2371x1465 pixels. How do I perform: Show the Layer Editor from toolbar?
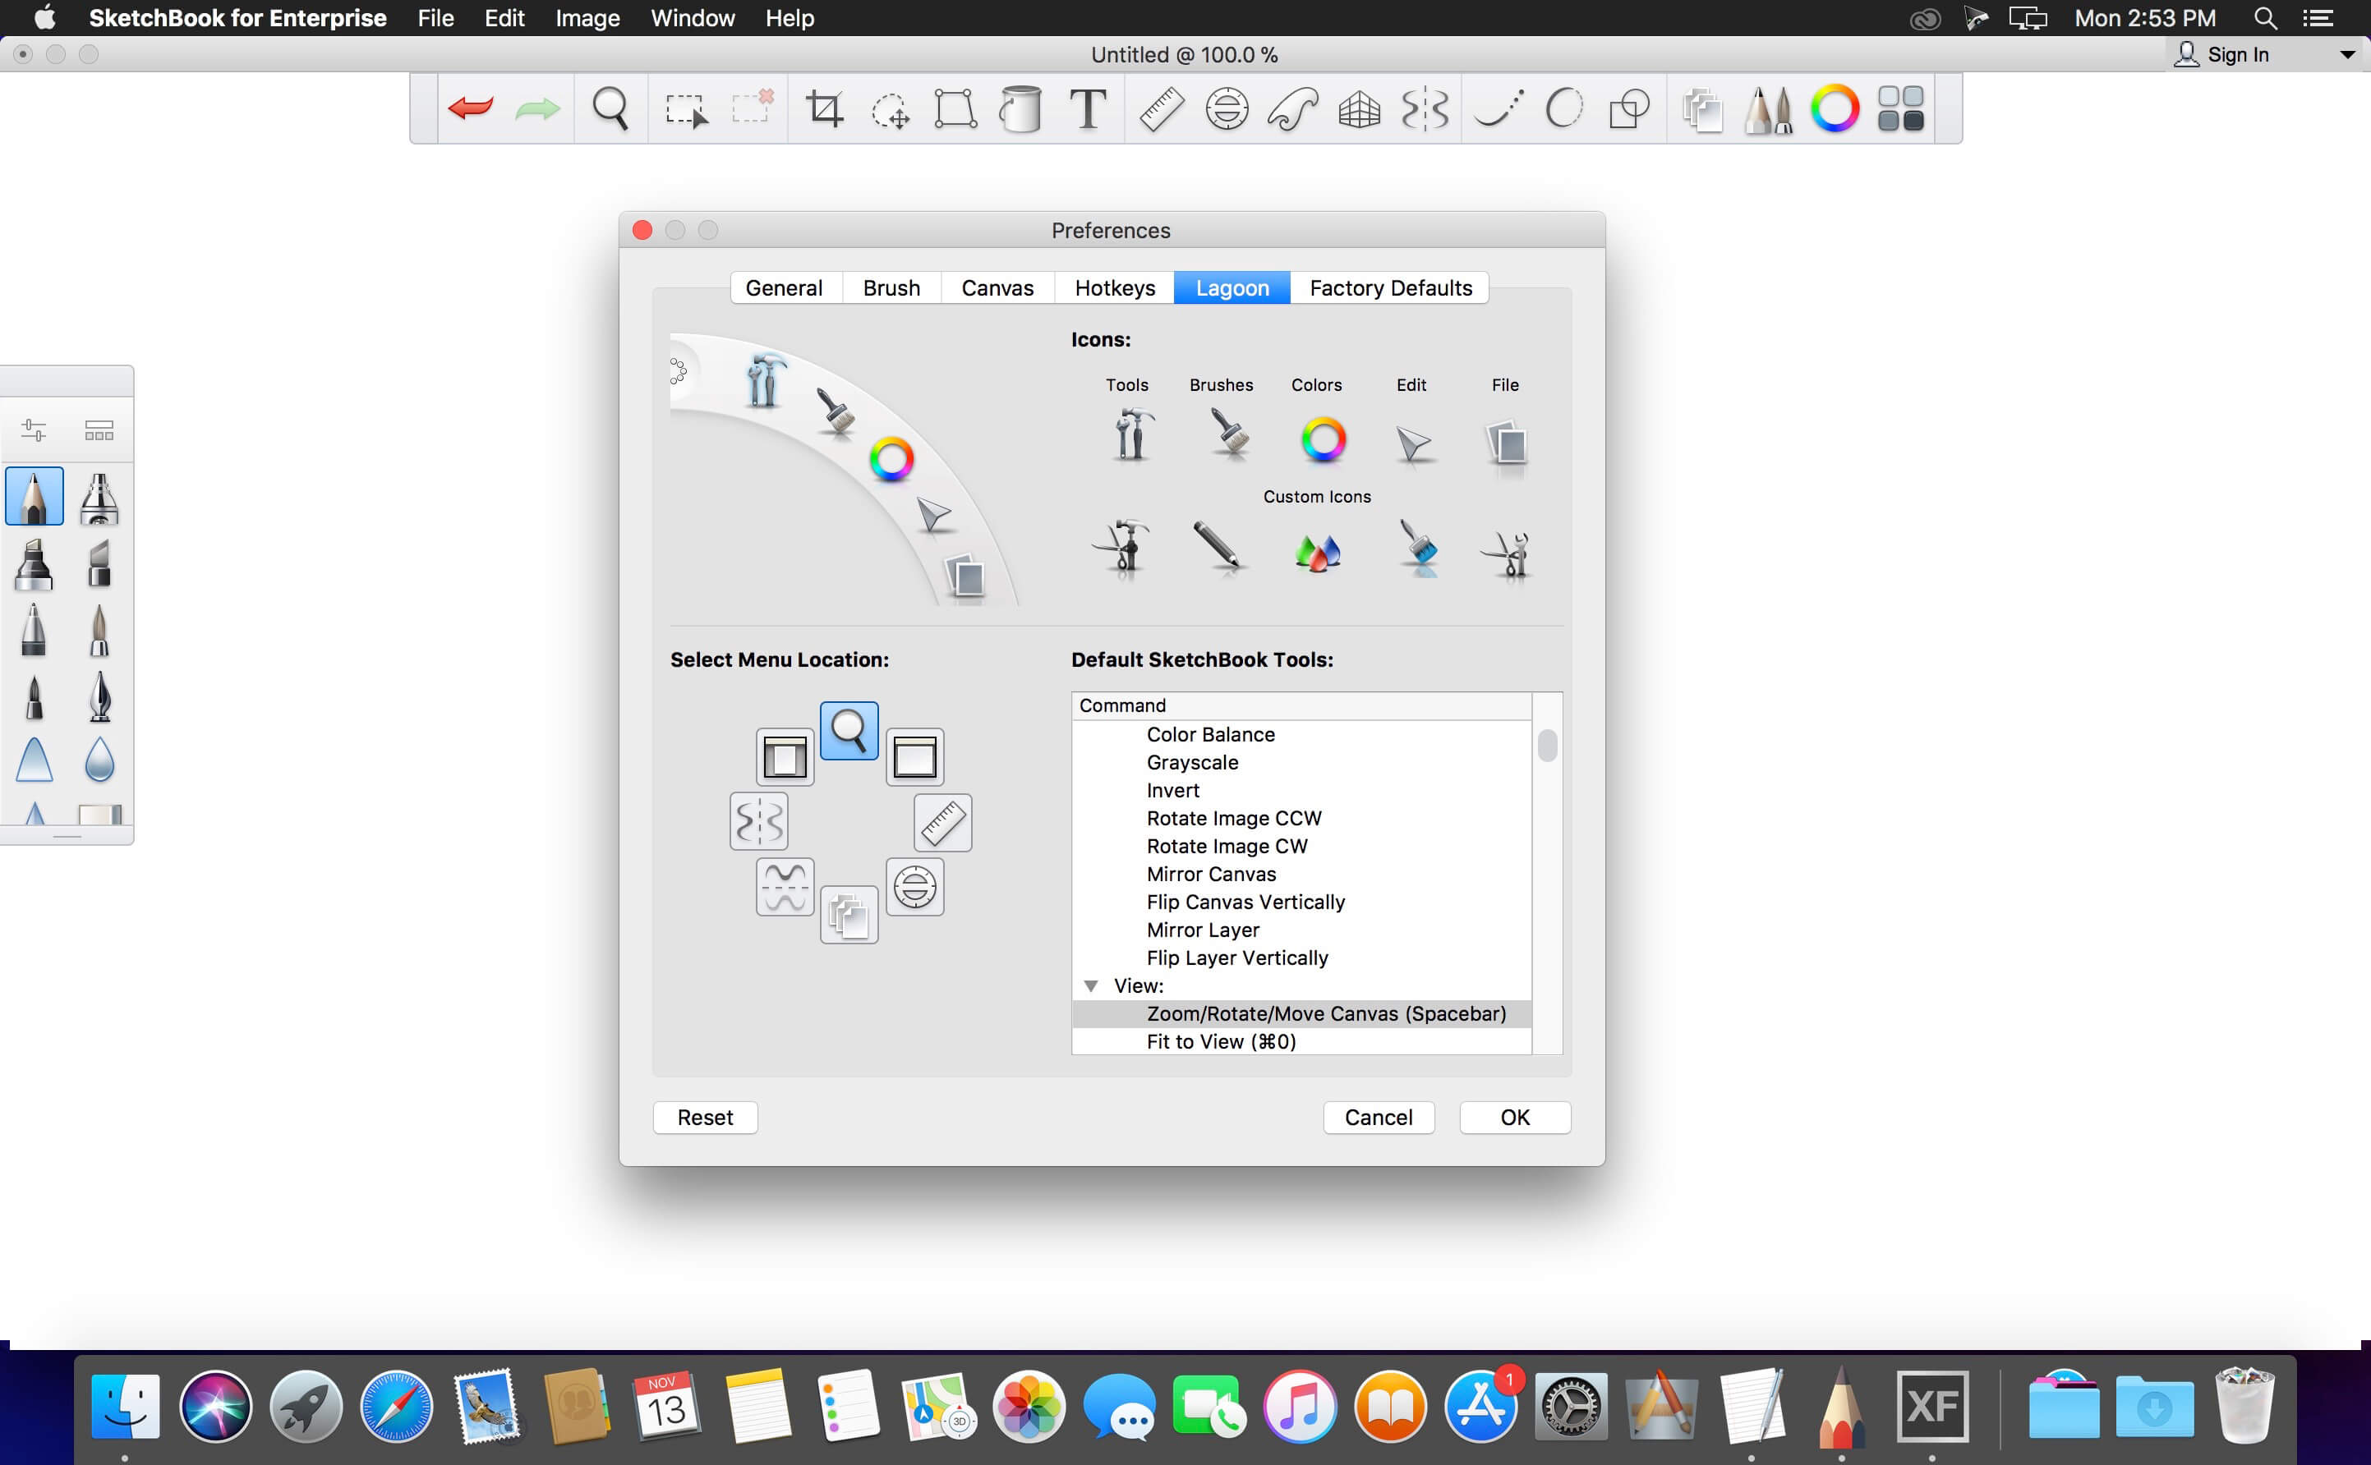coord(1703,109)
